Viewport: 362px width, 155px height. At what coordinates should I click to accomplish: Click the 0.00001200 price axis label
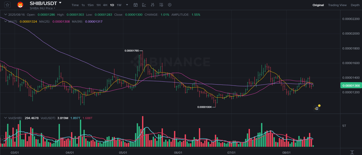pos(351,92)
